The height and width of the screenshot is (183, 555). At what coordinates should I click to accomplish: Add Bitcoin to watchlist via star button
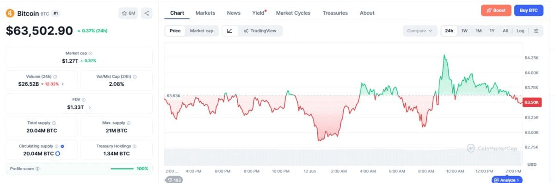point(128,13)
